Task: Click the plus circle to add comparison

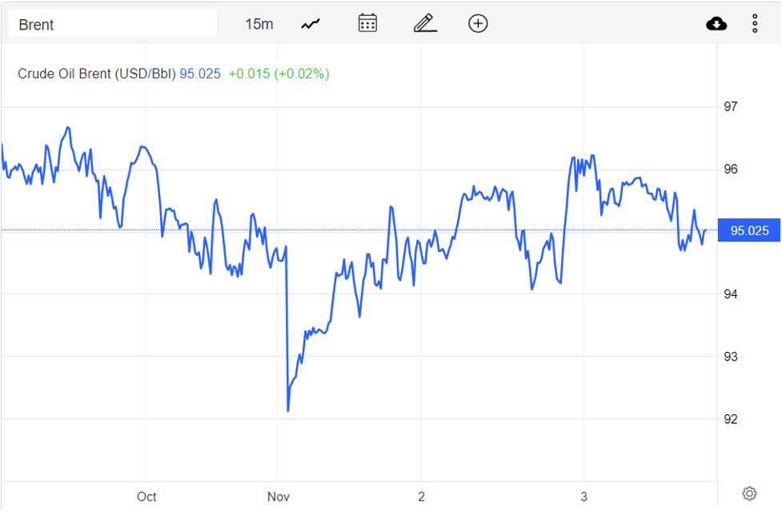Action: [x=478, y=23]
